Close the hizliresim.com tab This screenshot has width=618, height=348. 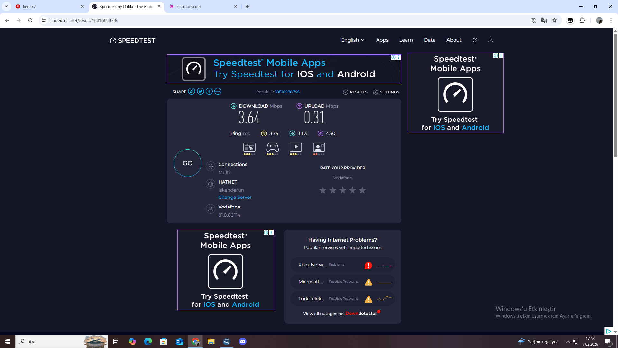[236, 6]
